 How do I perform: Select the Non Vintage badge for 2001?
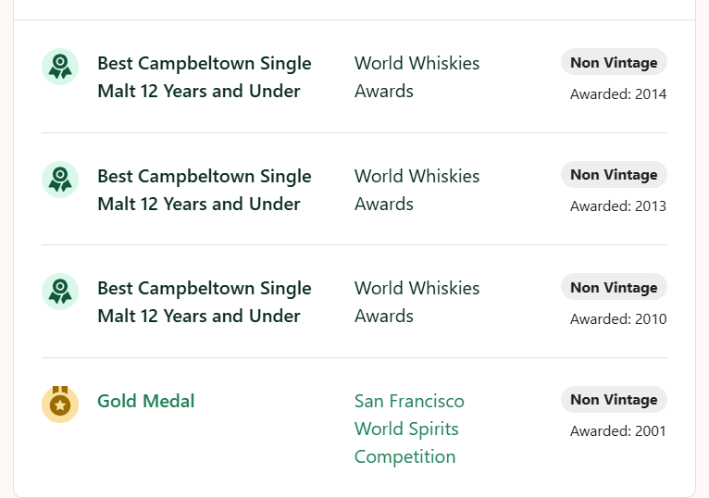point(614,399)
